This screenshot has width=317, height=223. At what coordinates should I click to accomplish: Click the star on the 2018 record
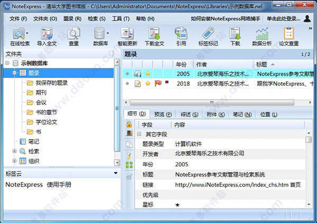coord(148,83)
